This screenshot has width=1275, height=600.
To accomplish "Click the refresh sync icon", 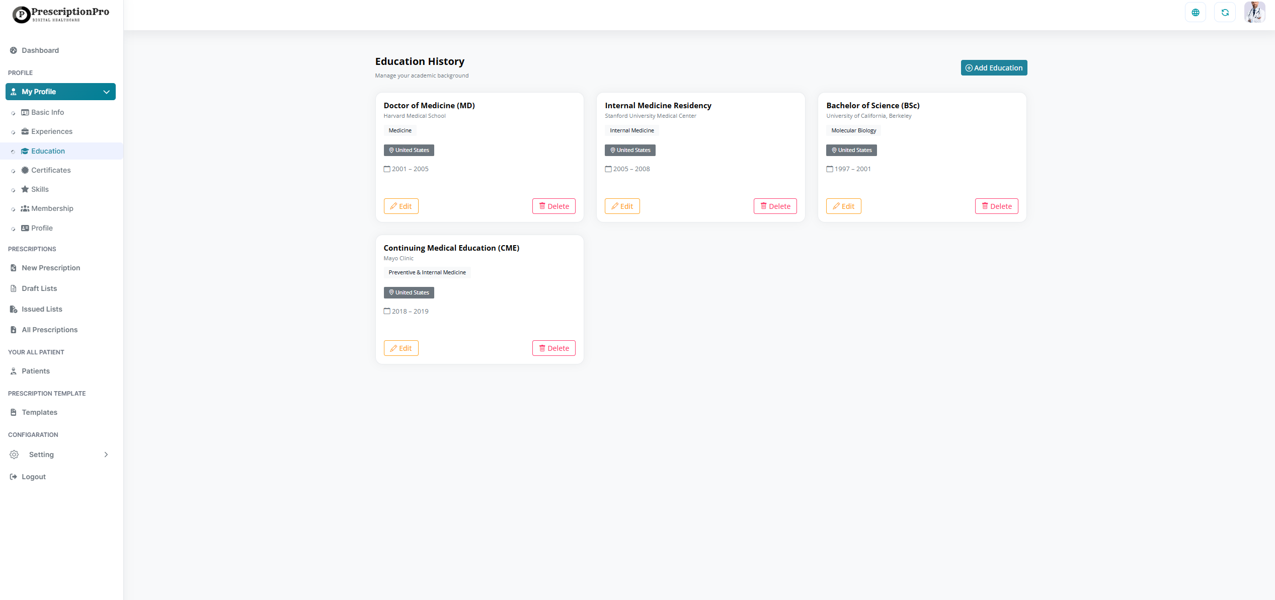I will (x=1225, y=13).
